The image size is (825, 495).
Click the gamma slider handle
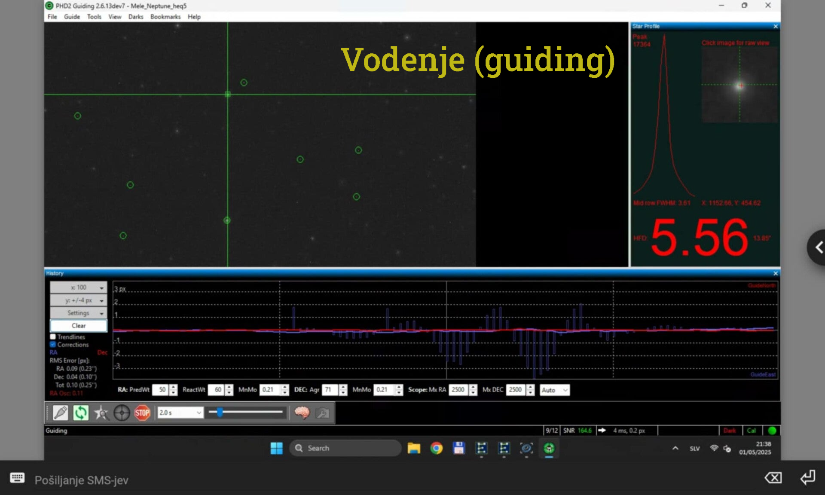(220, 412)
